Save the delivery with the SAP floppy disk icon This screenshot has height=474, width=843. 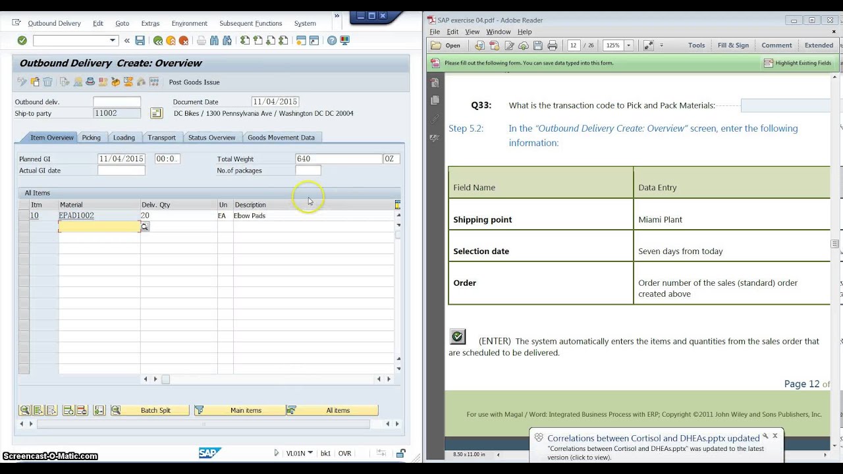(140, 41)
